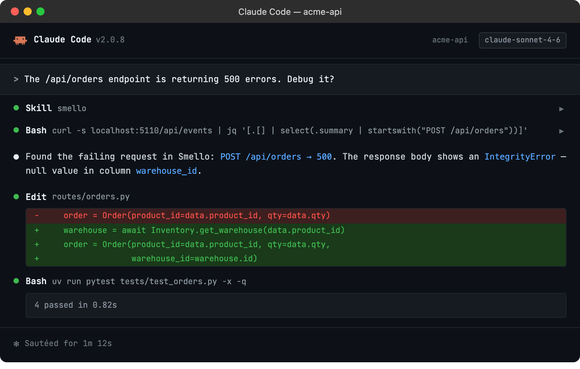The image size is (580, 369).
Task: Click the version text v2.0.8
Action: 110,40
